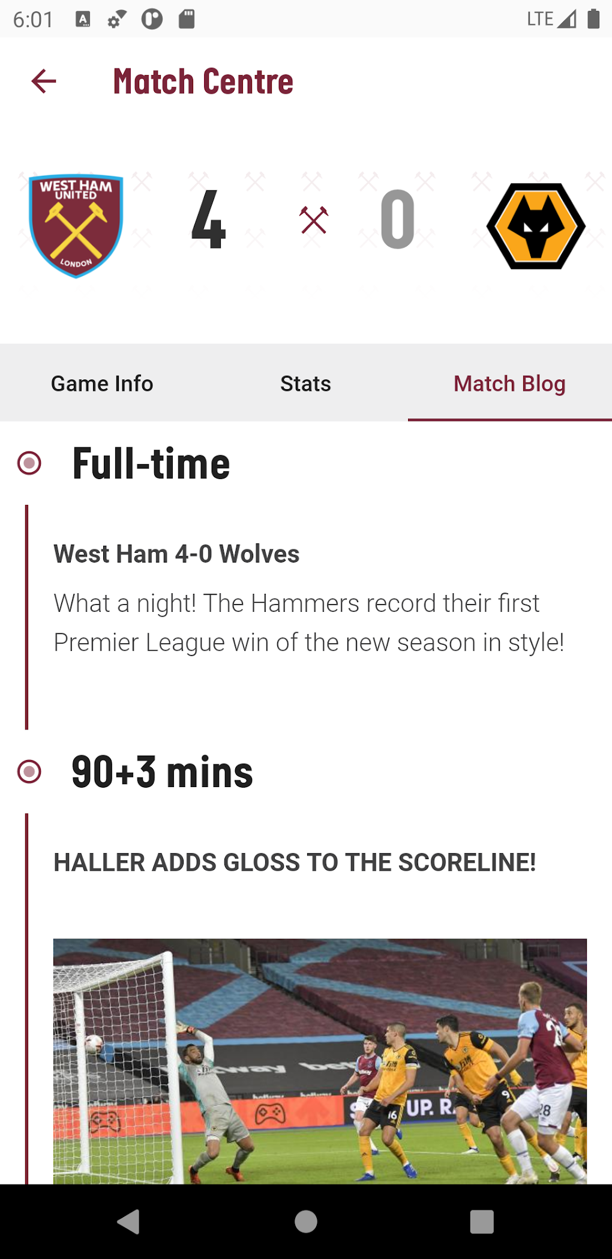Viewport: 612px width, 1259px height.
Task: Select the Full-time timeline marker circle
Action: (29, 463)
